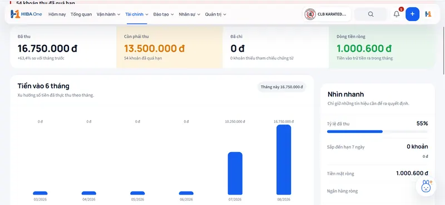Open the Dòng tiền ròng card
Image resolution: width=445 pixels, height=205 pixels.
tap(382, 47)
